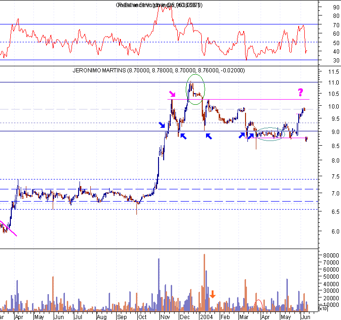Click the magenta question mark annotation
The height and width of the screenshot is (320, 341).
point(301,92)
